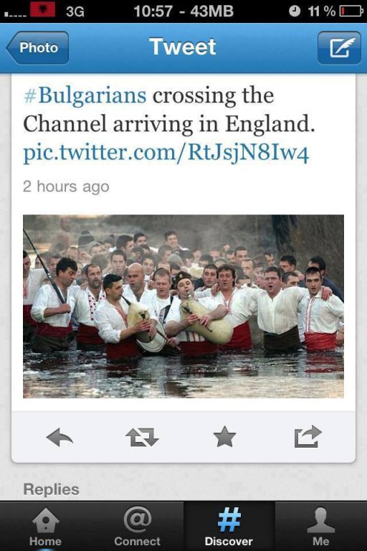Open the #Bulgarians hashtag link
Viewport: 367px width, 551px height.
(85, 95)
